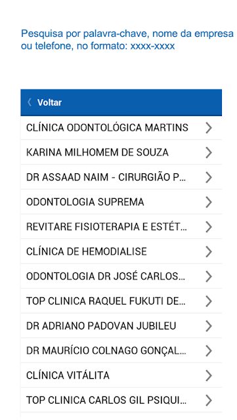Select CLÍNICA DE HEMODIALISE listing

pos(121,251)
